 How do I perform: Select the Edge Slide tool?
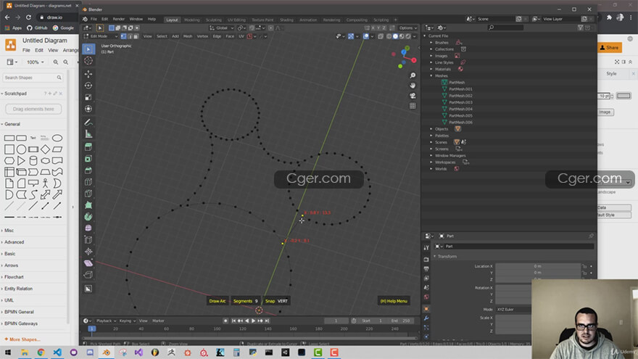[x=88, y=240]
